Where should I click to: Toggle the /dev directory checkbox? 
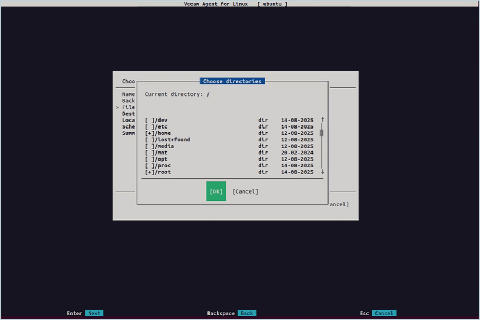[150, 120]
